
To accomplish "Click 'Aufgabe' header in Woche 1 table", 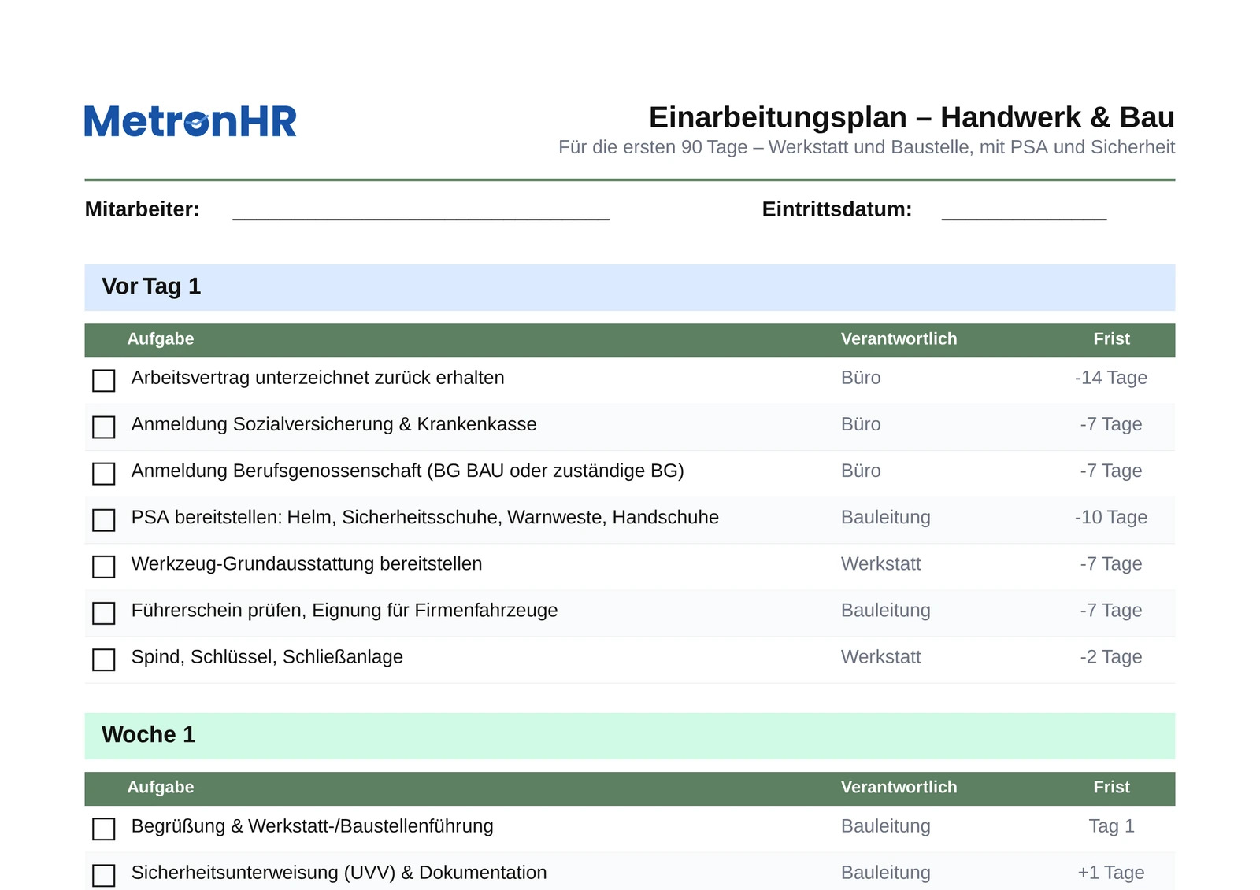I will (x=161, y=788).
